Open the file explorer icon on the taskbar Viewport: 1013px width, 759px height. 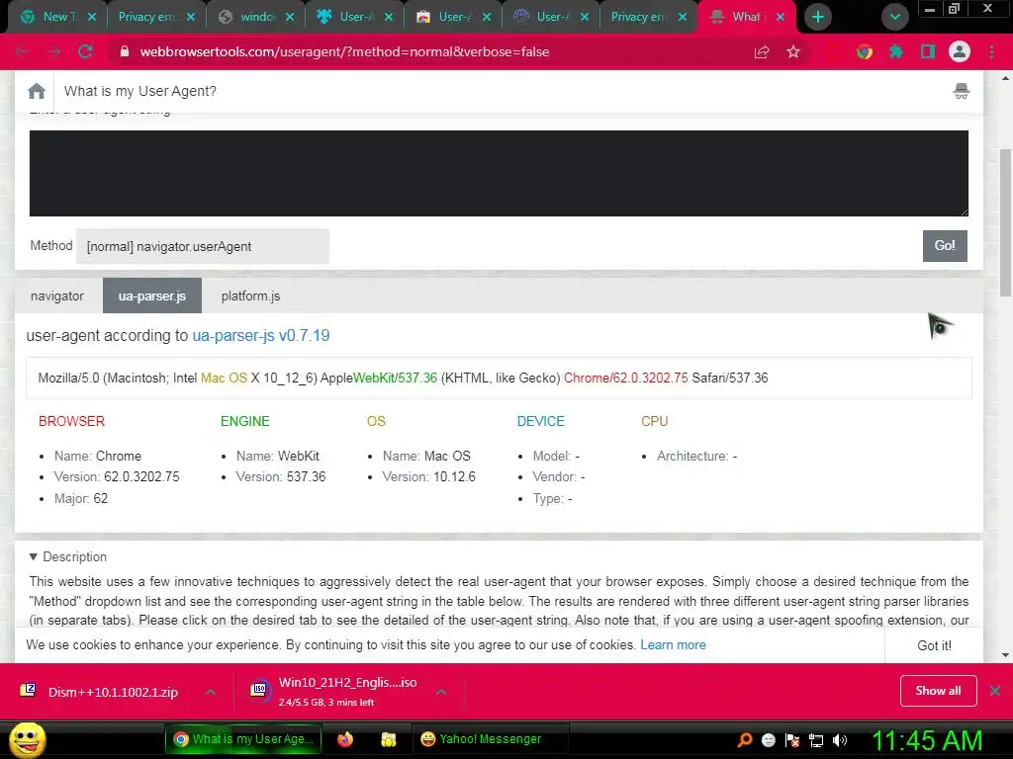(x=388, y=739)
